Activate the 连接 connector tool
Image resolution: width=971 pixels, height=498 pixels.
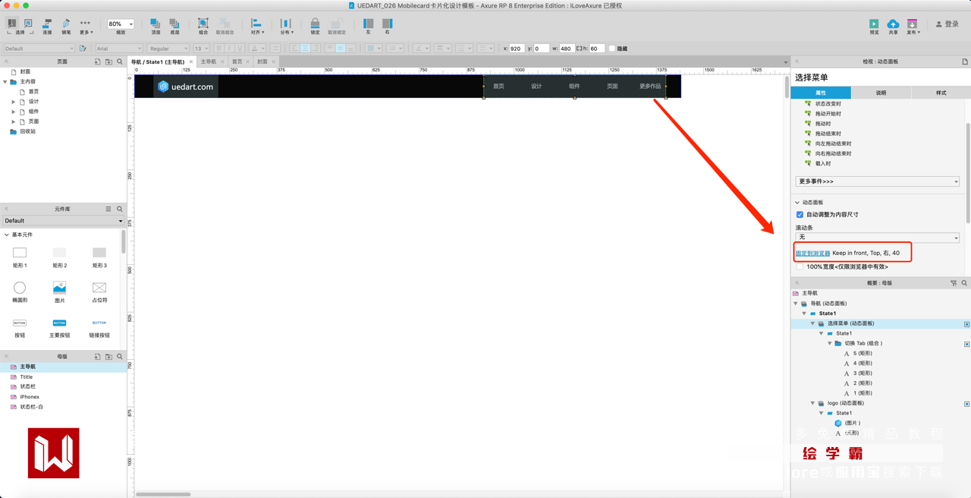[47, 27]
